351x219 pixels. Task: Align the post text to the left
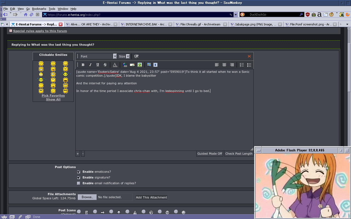217,65
